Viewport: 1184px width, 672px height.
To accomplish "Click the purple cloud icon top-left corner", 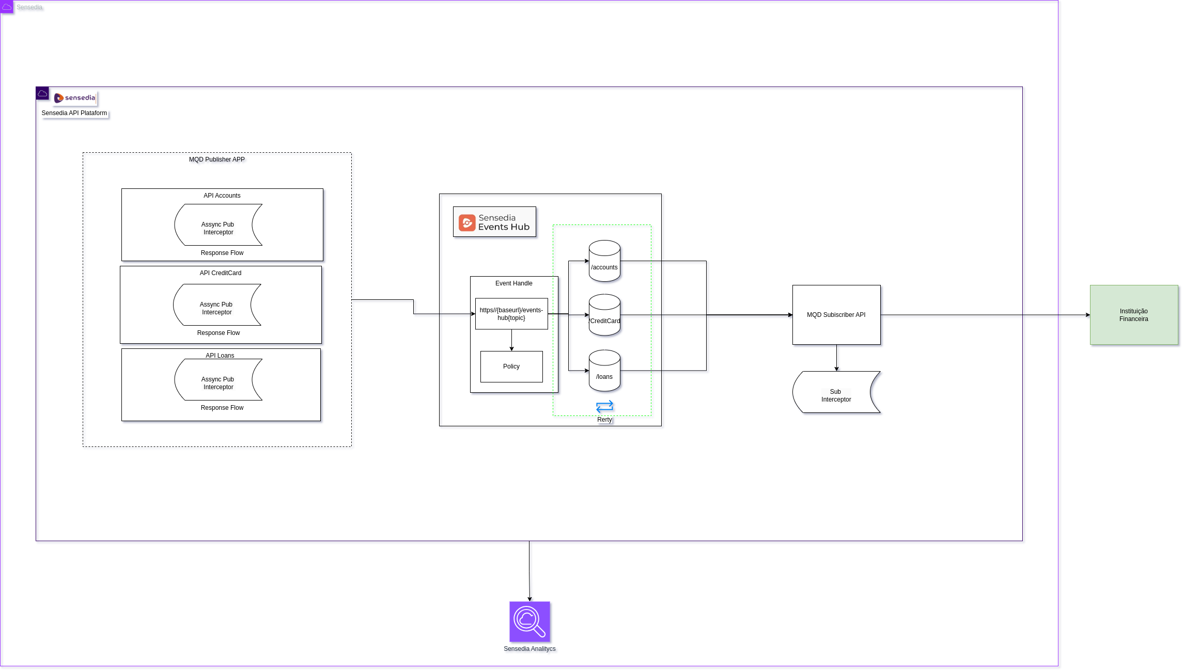I will coord(7,7).
